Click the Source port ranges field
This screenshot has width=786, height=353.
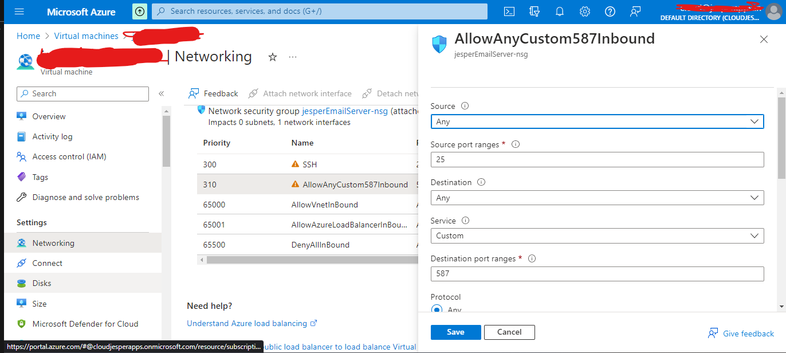[597, 159]
